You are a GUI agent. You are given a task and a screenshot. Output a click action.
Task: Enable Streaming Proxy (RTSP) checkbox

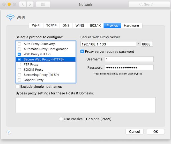[x=19, y=75]
